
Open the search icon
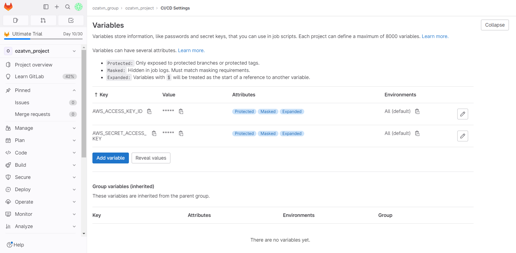click(x=67, y=7)
